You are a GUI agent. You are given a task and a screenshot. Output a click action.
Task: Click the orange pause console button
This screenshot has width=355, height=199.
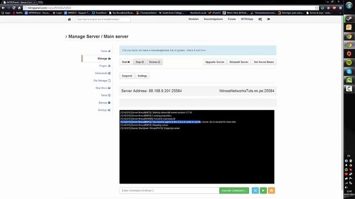271,190
